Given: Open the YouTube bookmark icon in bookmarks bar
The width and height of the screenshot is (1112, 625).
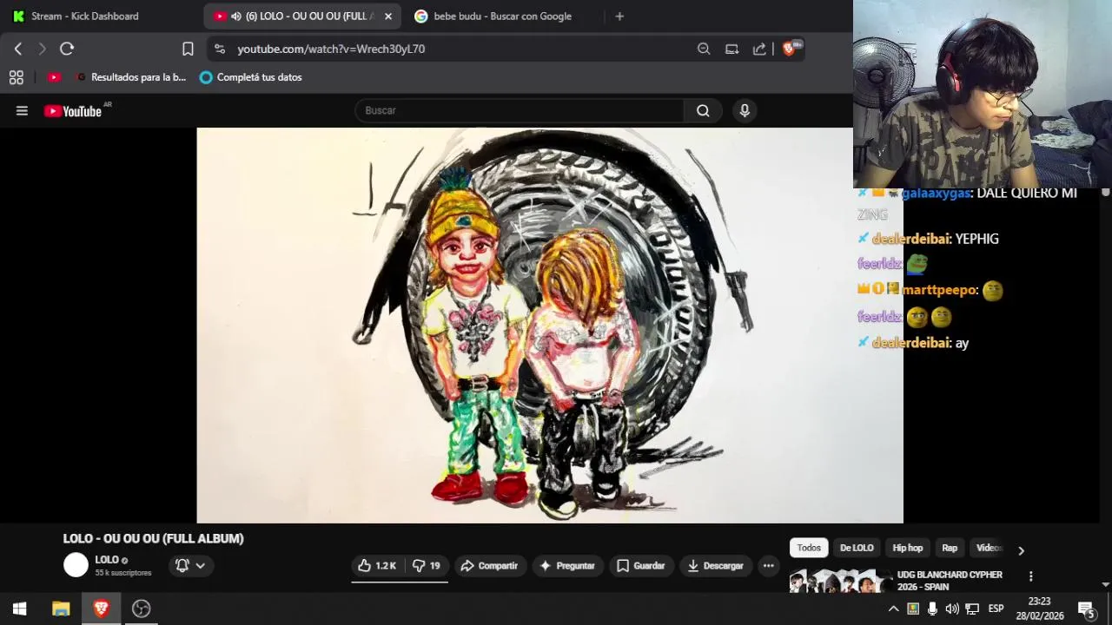Looking at the screenshot, I should click(x=54, y=77).
